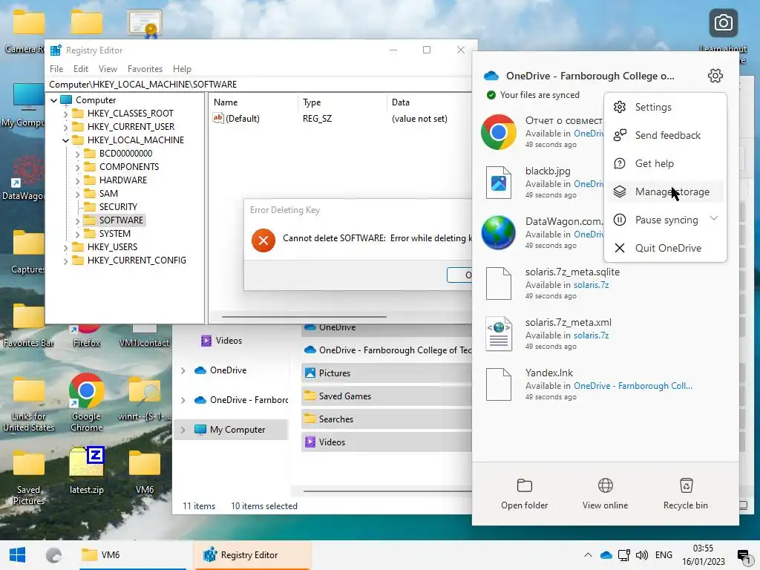Screen dimensions: 760x570
Task: Click the Quit OneDrive X icon
Action: [620, 248]
